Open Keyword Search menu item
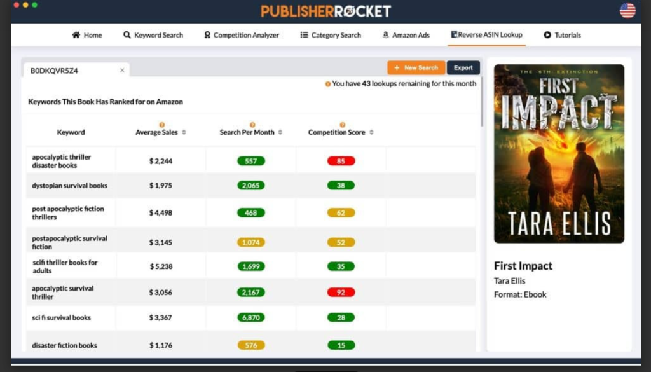 click(x=153, y=35)
